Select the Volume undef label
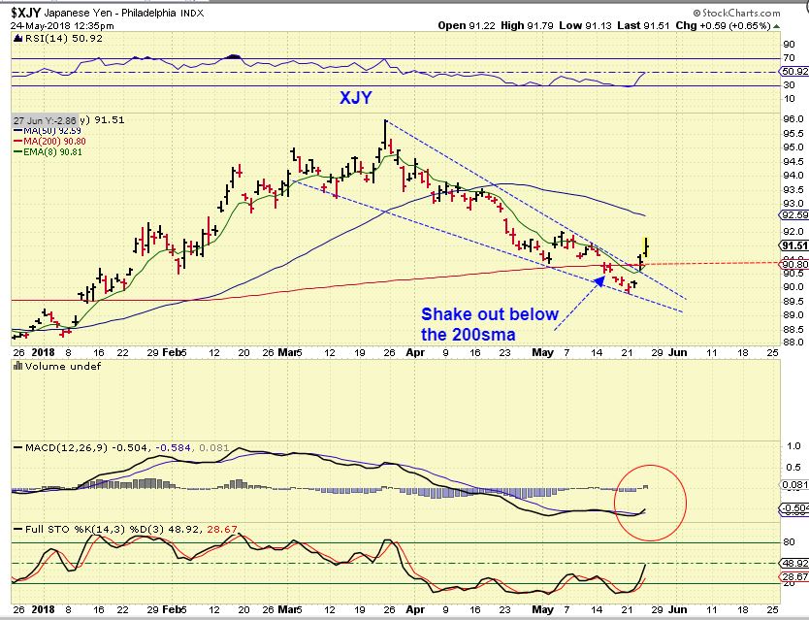This screenshot has height=620, width=809. (62, 366)
